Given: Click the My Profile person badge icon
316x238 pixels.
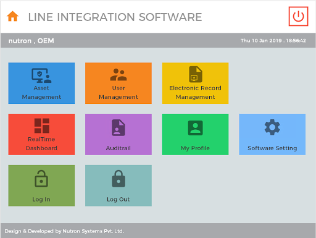Looking at the screenshot, I should click(196, 128).
